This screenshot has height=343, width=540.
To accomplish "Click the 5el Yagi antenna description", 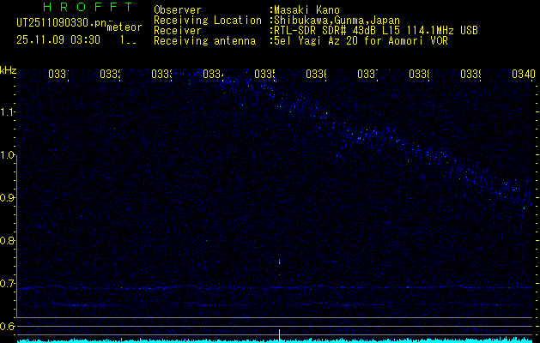I will point(361,40).
